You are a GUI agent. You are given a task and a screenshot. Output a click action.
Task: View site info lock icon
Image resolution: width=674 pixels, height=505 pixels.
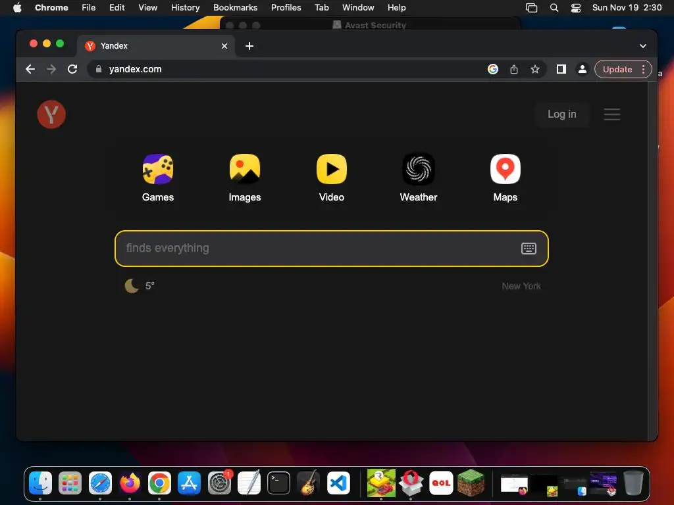tap(99, 69)
